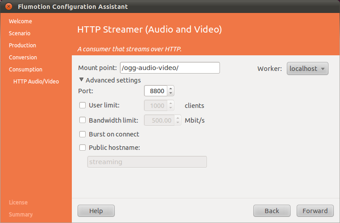
Task: Decrease the Port value with down arrow
Action: pyautogui.click(x=170, y=93)
